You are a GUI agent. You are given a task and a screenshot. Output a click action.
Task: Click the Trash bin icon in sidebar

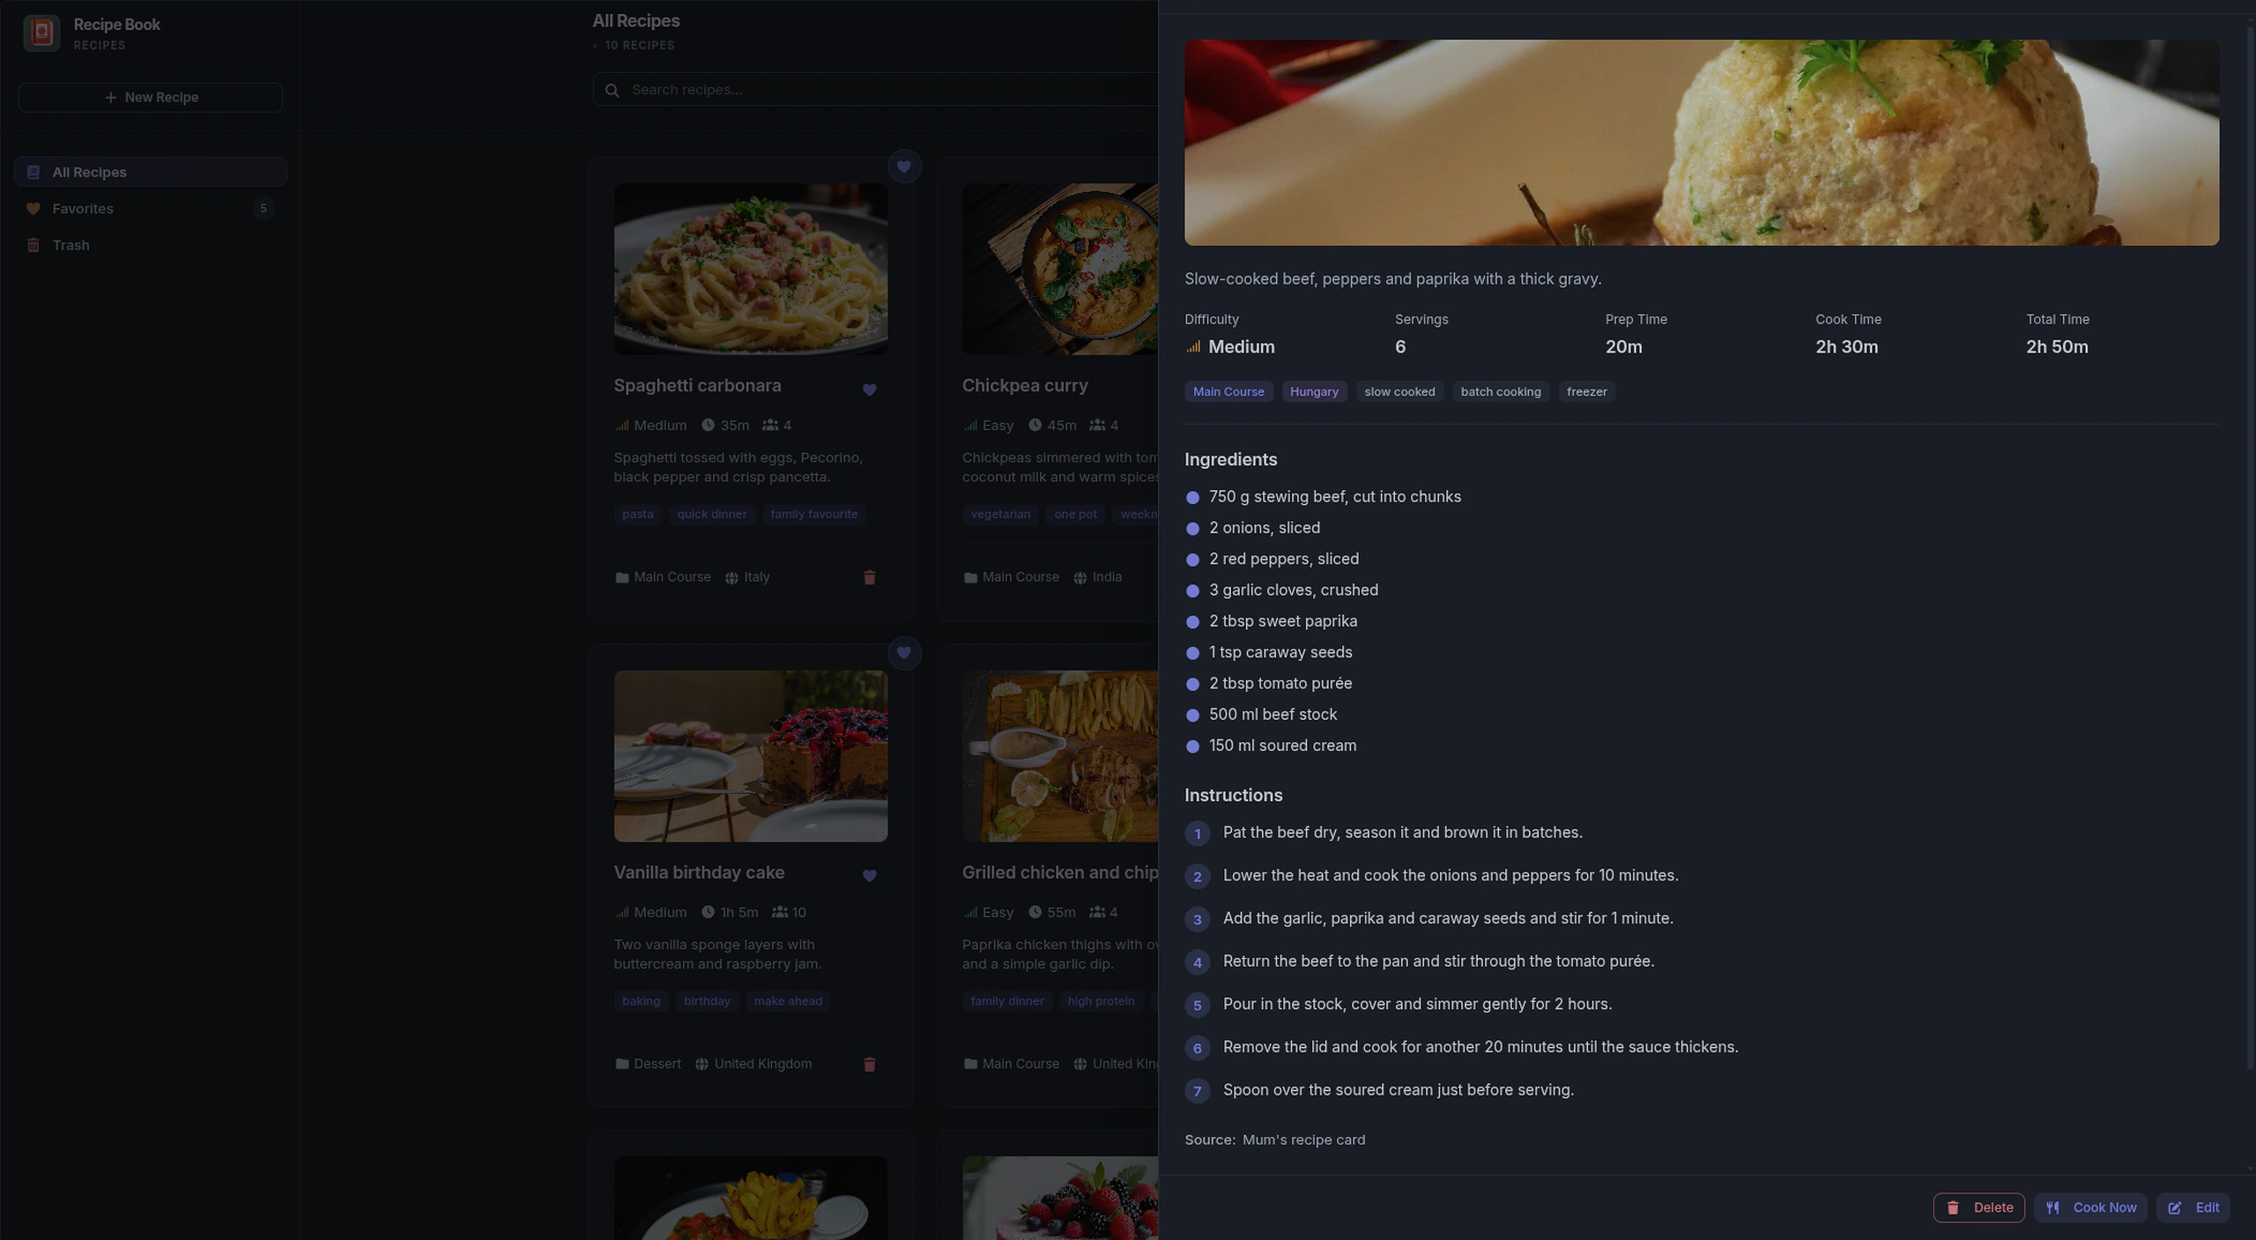[33, 245]
